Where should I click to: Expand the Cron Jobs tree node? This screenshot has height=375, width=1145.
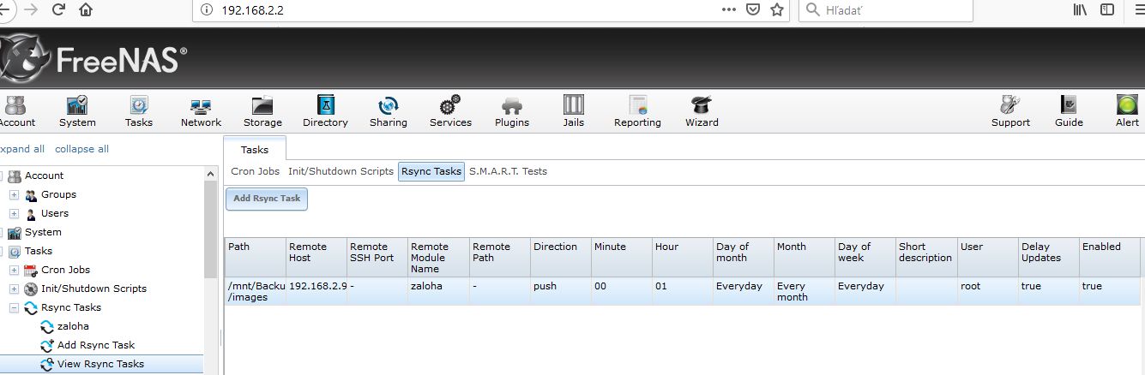(x=15, y=270)
